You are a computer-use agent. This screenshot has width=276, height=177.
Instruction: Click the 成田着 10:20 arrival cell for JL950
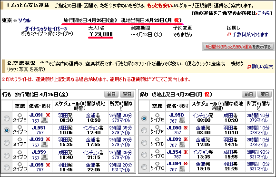[x=230, y=118]
